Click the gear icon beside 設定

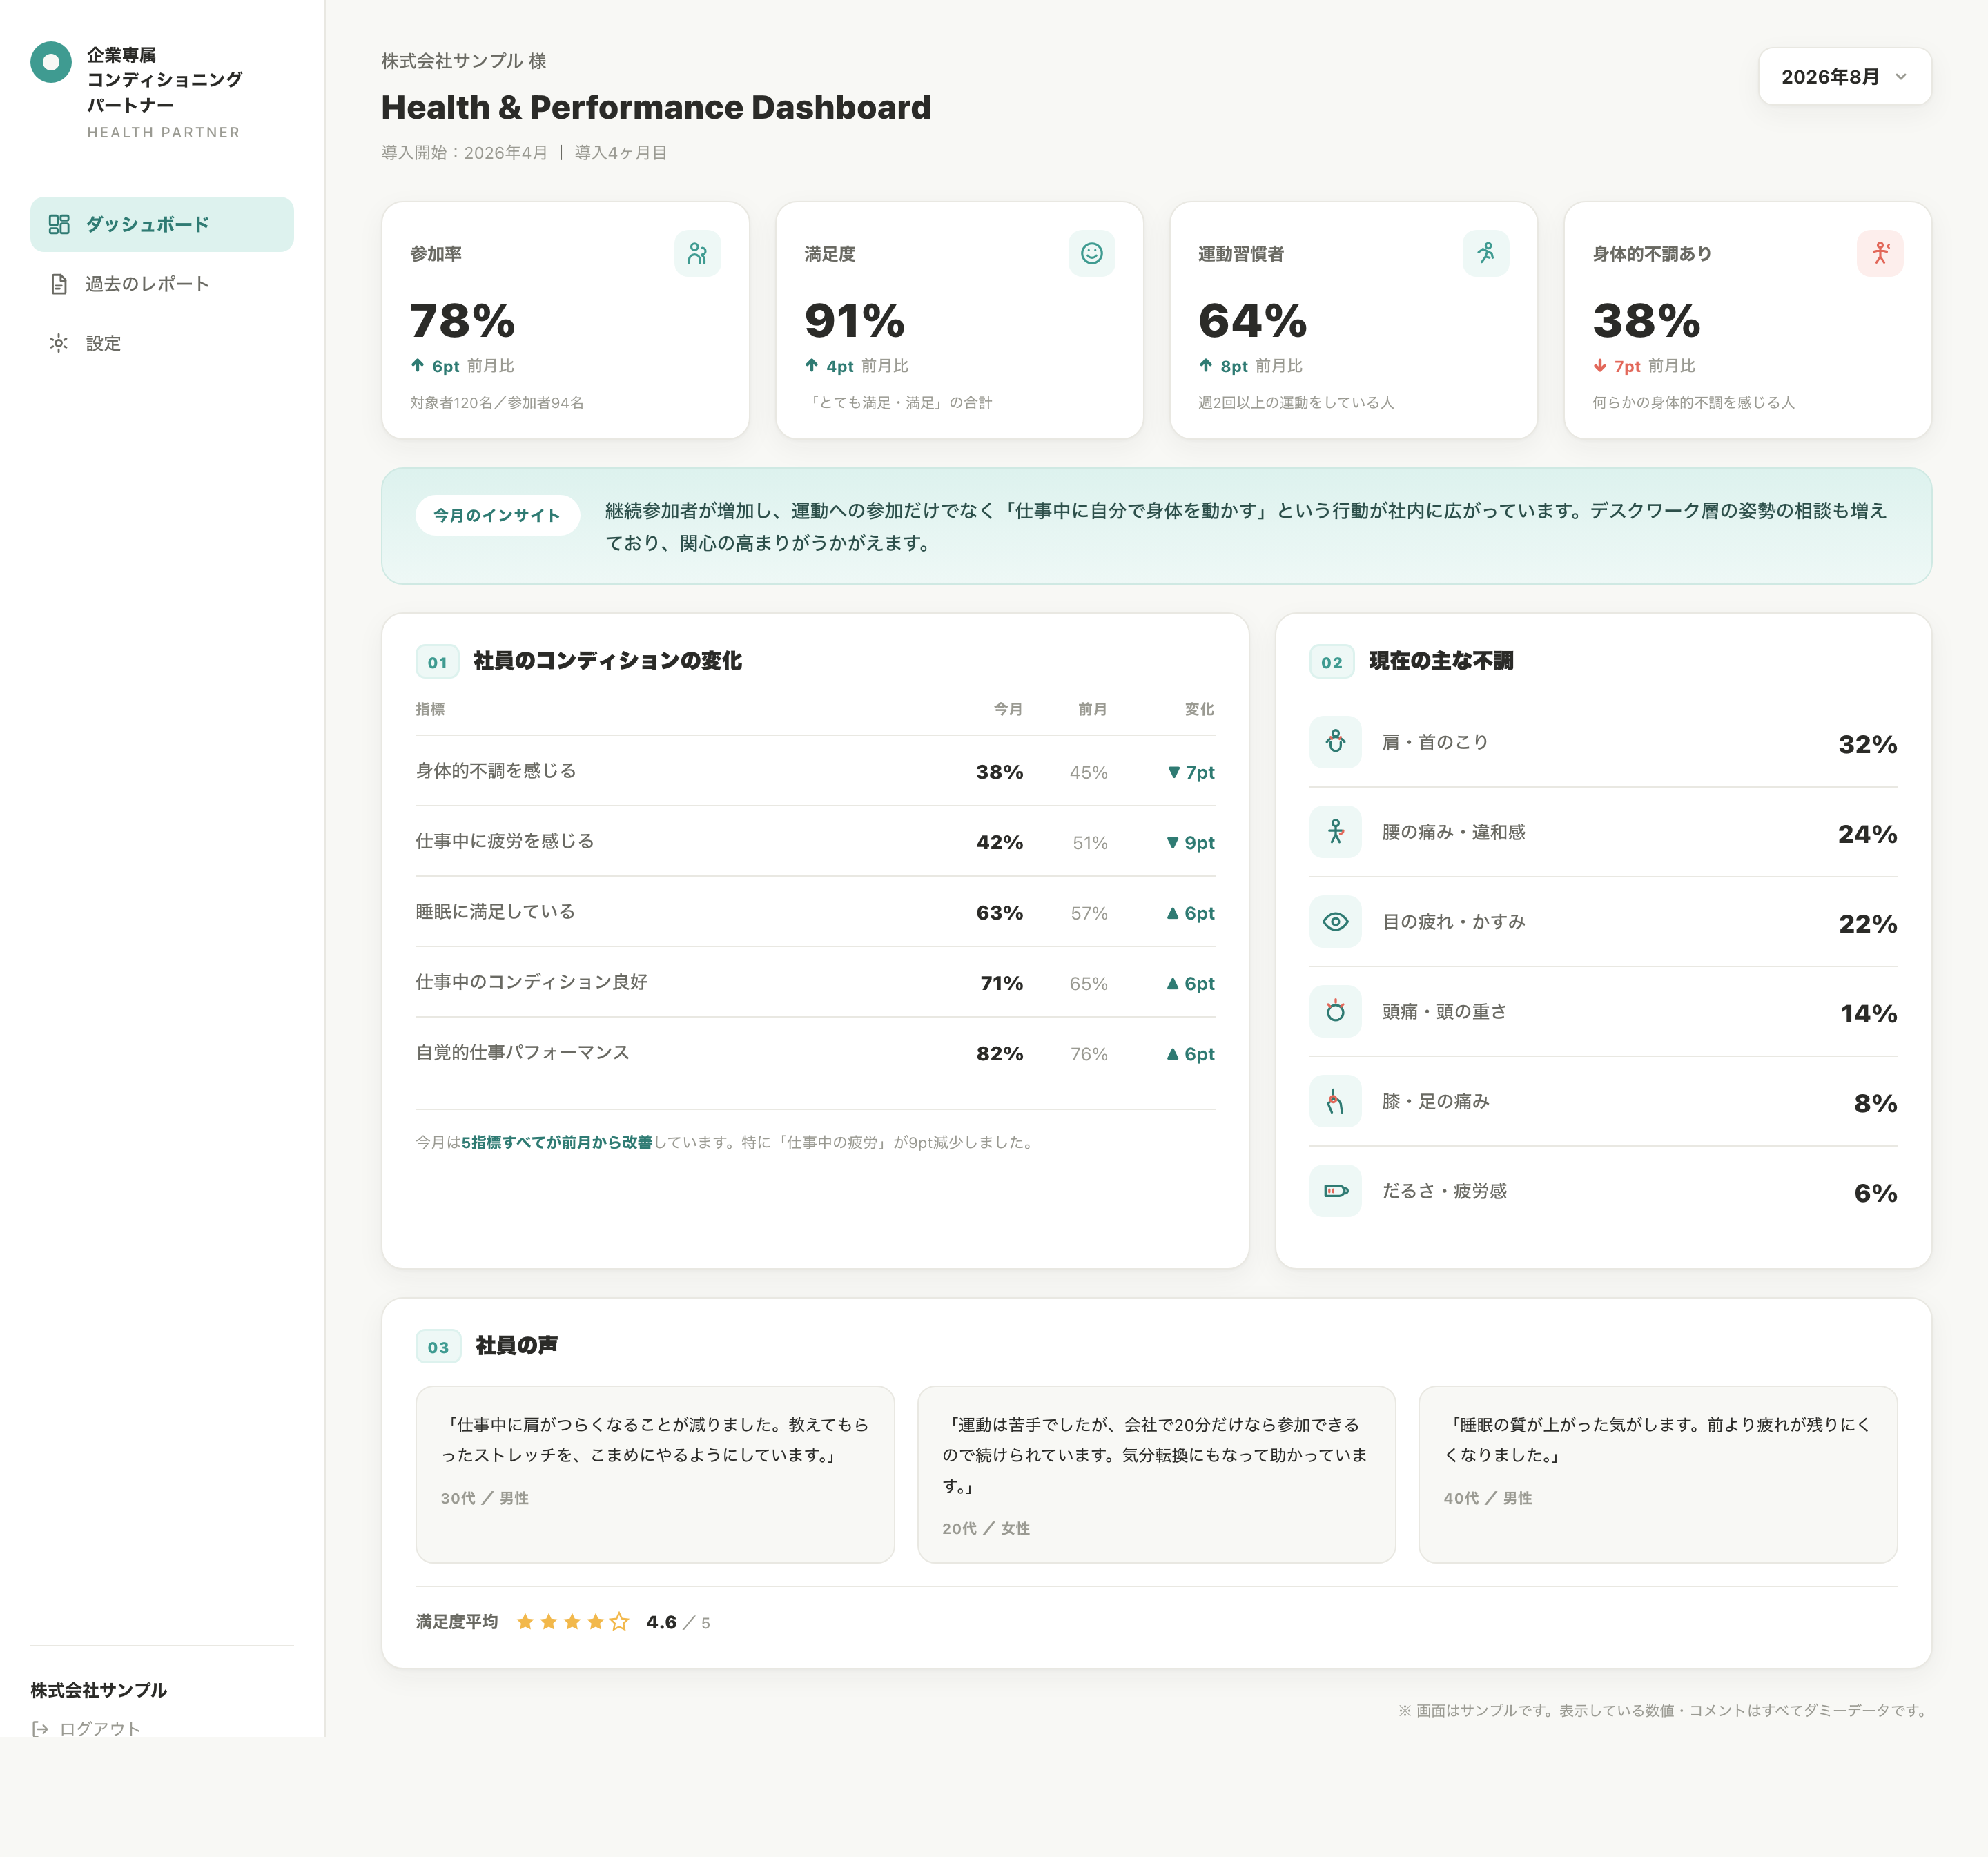click(59, 343)
